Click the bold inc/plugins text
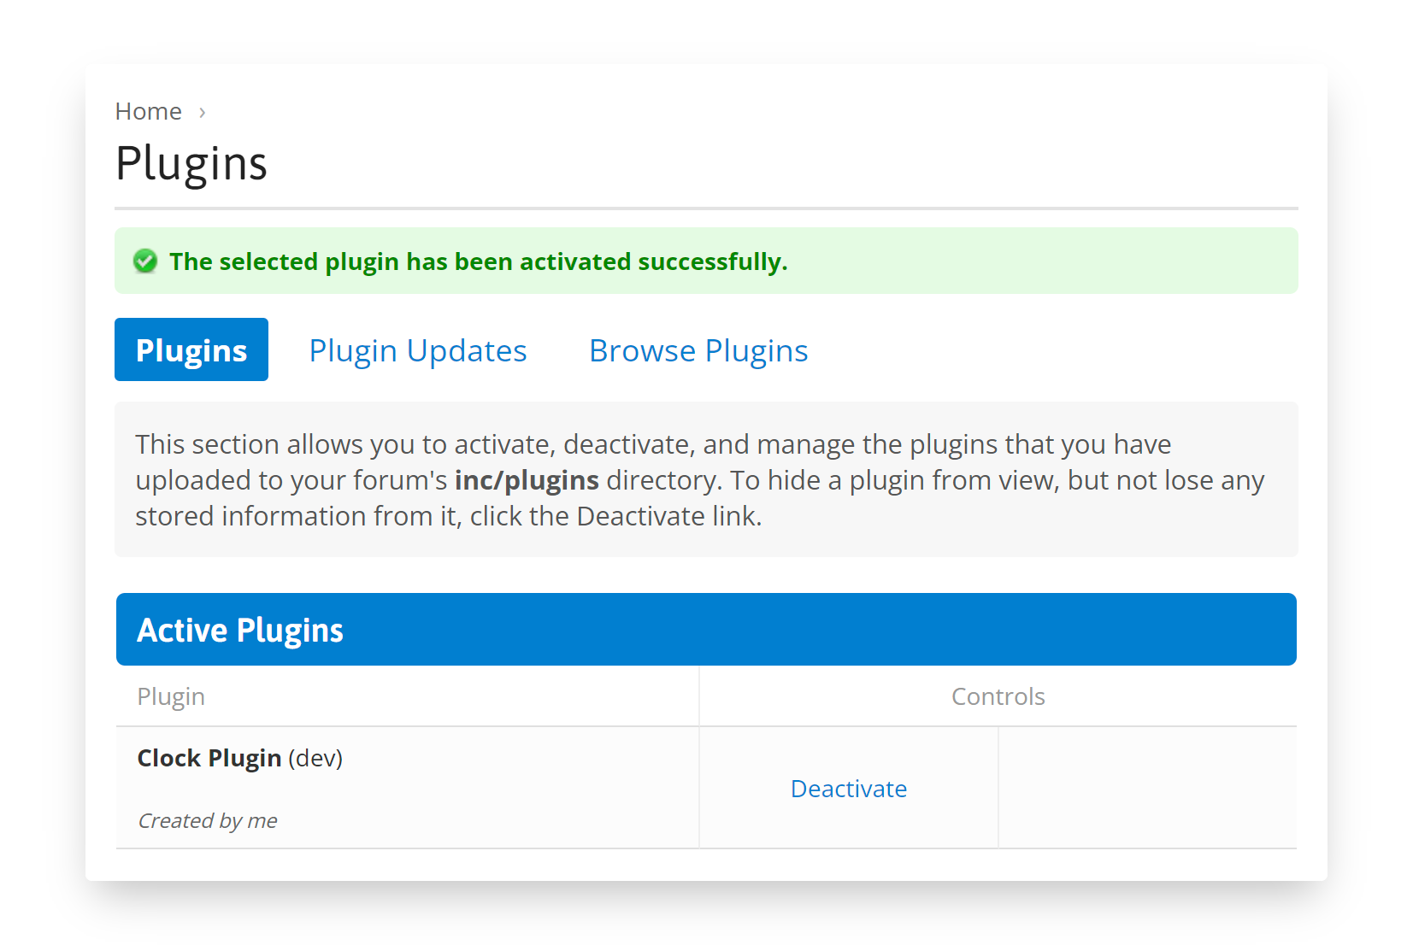 [526, 479]
